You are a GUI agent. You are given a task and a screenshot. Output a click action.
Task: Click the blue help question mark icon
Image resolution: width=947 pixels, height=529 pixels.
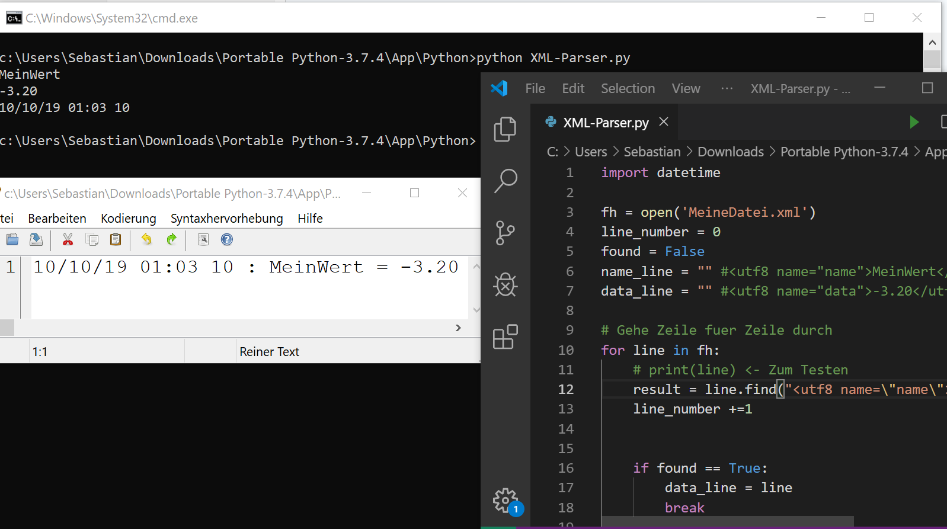[227, 239]
